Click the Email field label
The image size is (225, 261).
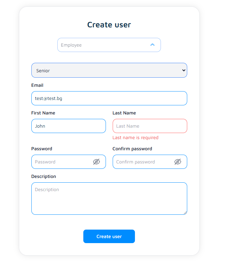click(x=37, y=85)
